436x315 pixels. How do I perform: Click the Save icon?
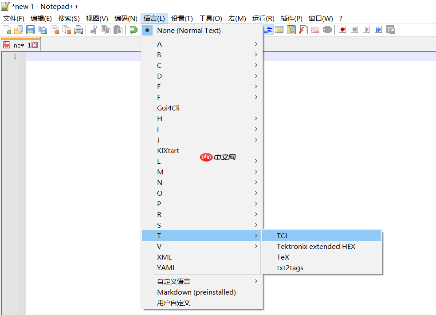(x=30, y=29)
